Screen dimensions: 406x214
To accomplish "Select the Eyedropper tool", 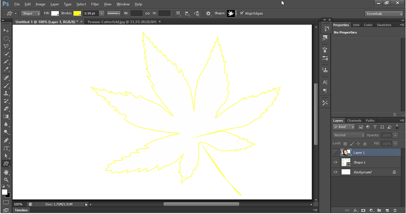I will [6, 70].
